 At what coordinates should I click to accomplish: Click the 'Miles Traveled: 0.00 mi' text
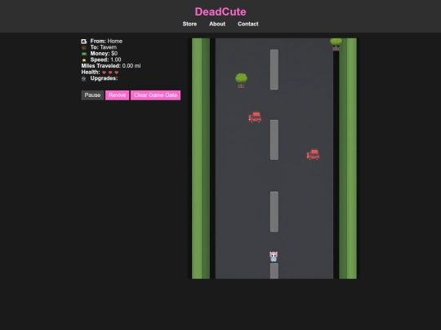[111, 66]
